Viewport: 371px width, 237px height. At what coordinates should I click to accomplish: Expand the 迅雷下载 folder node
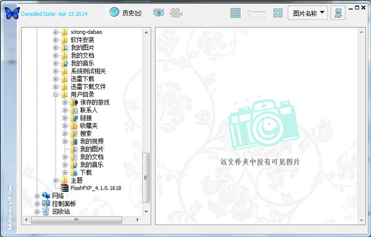coord(56,79)
